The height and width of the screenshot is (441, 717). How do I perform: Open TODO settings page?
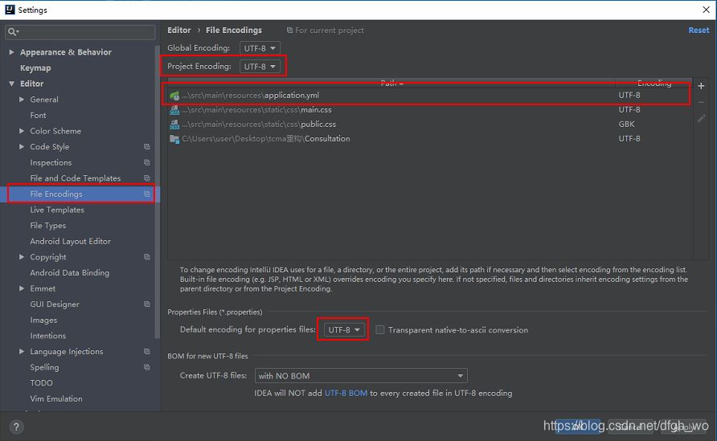[41, 383]
